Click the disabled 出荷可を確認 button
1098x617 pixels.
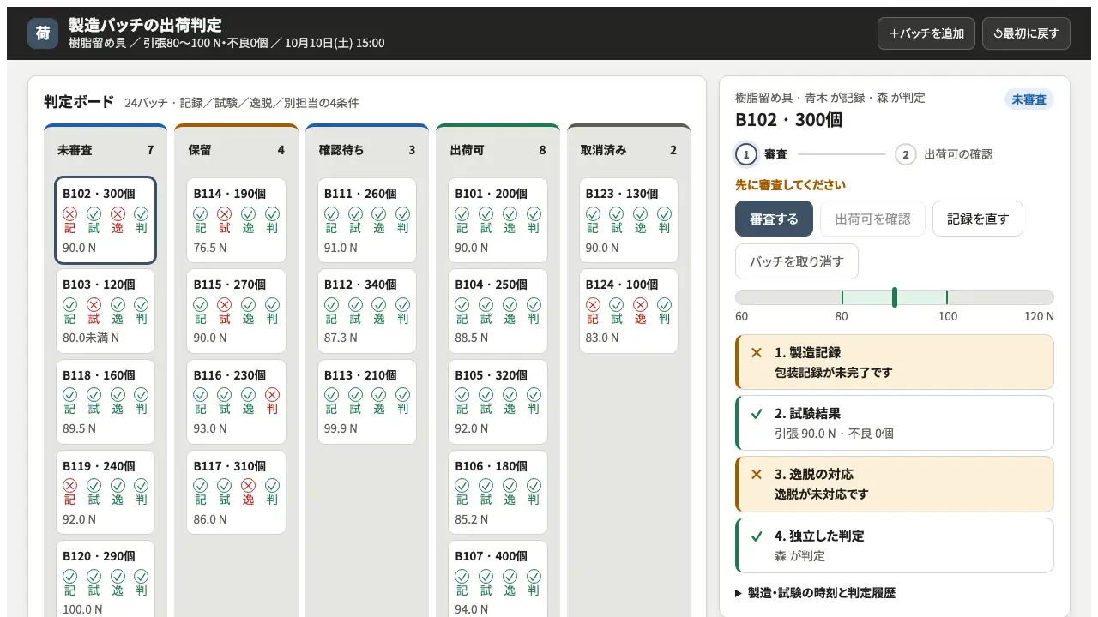[x=872, y=219]
